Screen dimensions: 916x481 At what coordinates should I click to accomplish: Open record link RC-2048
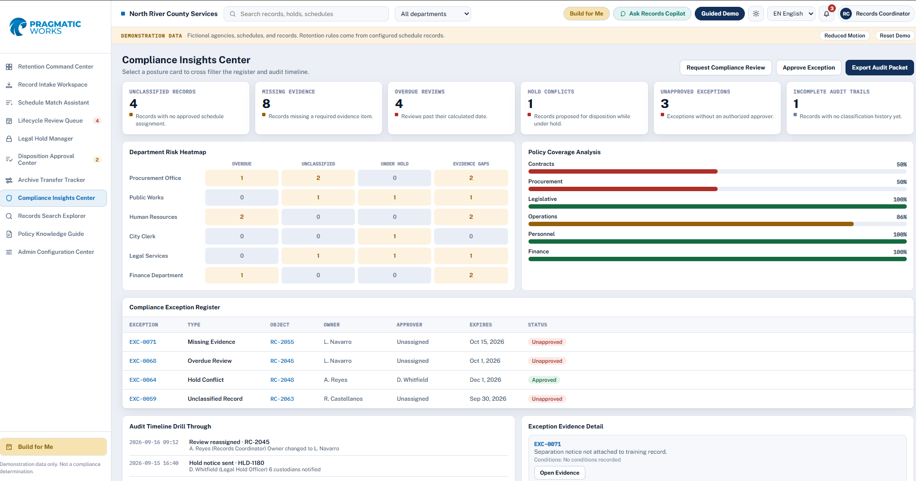tap(282, 380)
